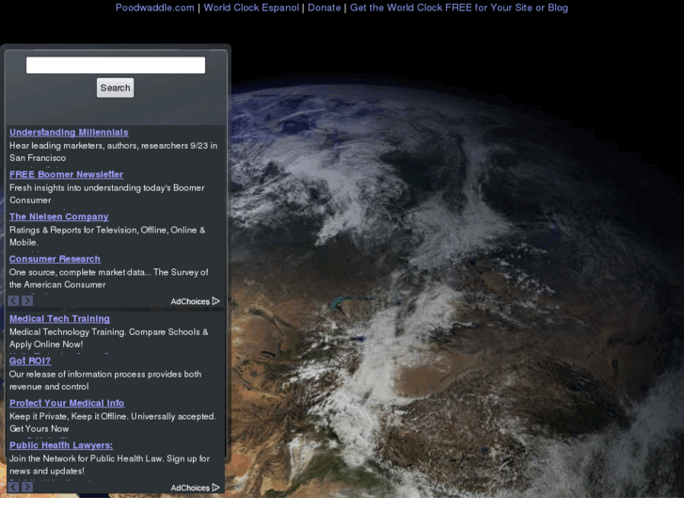
Task: Click the next arrow in upper ad block
Action: (x=27, y=301)
